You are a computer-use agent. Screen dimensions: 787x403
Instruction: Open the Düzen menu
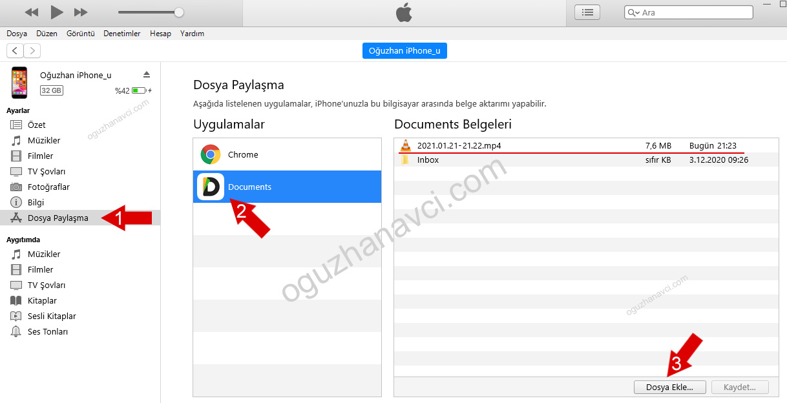47,34
